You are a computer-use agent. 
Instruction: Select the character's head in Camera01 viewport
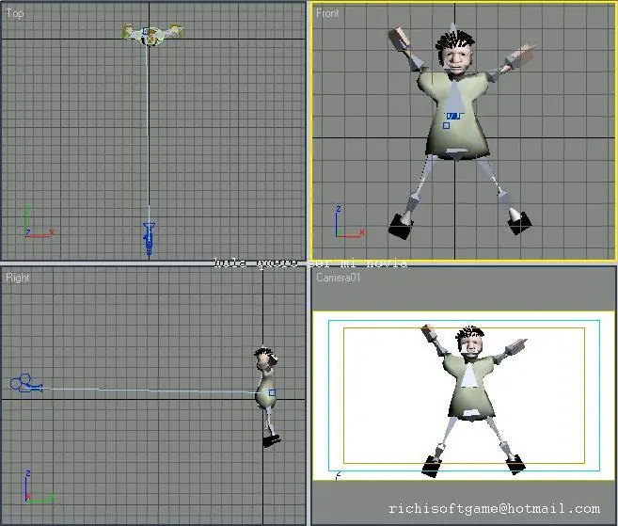tap(470, 342)
